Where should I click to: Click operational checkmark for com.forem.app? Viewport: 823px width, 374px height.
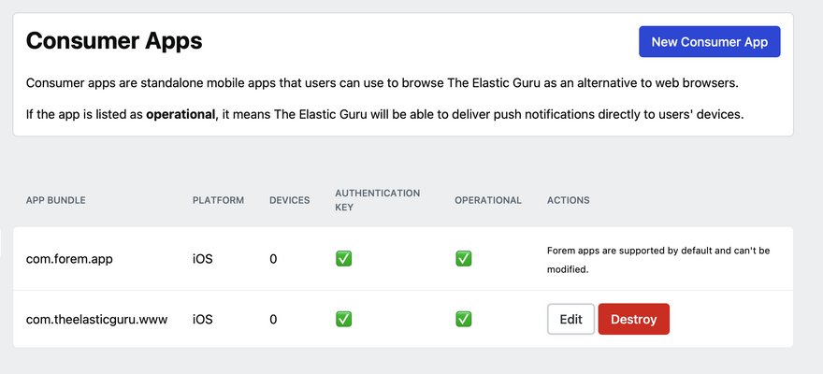click(464, 258)
